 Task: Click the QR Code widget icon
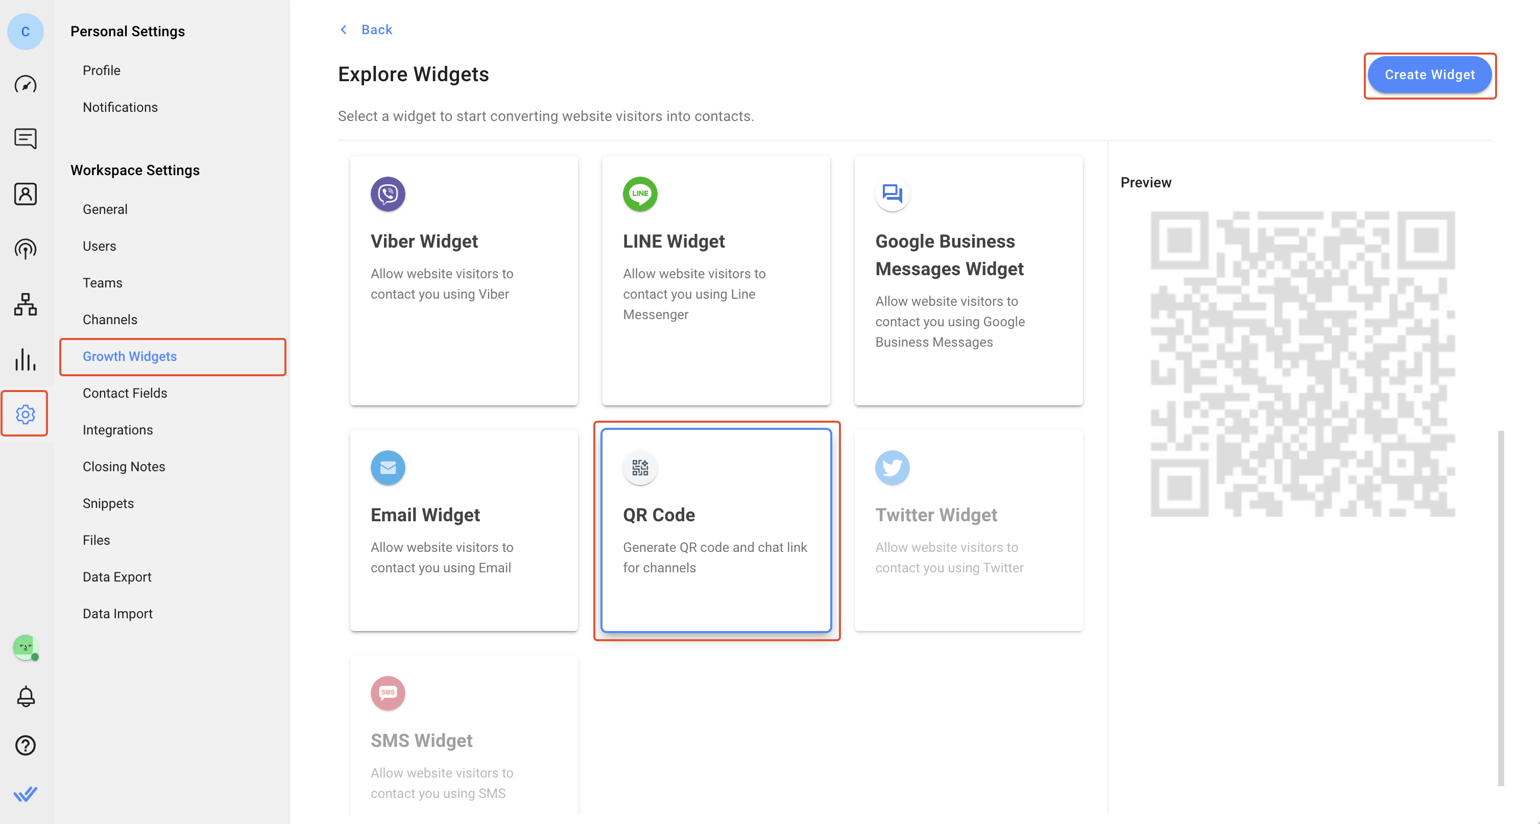point(640,467)
